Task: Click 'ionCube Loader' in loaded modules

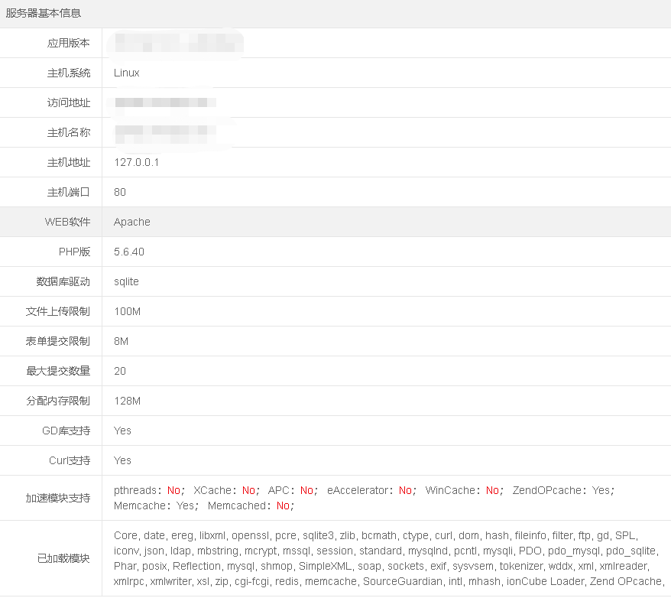Action: tap(545, 582)
